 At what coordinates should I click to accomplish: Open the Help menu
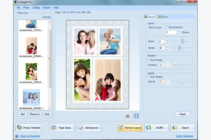coord(56,8)
